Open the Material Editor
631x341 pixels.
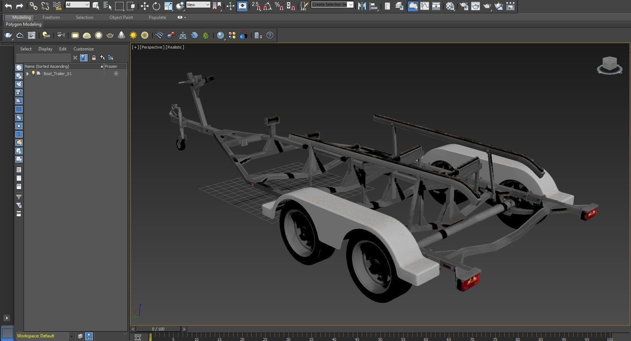tap(450, 6)
